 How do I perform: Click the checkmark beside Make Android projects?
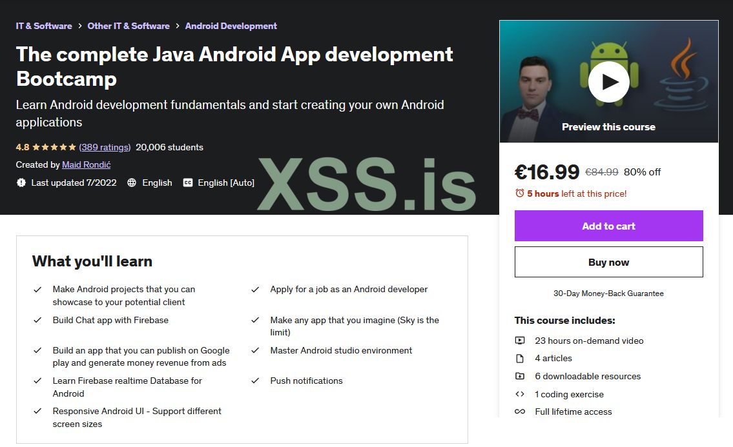37,290
